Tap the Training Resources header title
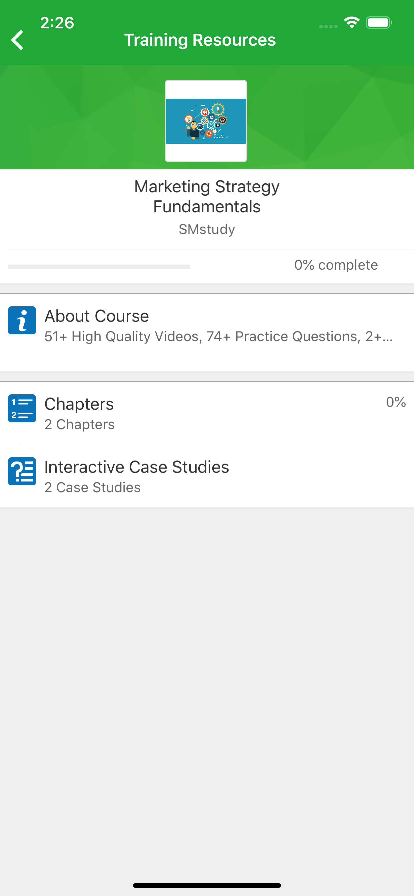The width and height of the screenshot is (414, 896). pyautogui.click(x=200, y=40)
